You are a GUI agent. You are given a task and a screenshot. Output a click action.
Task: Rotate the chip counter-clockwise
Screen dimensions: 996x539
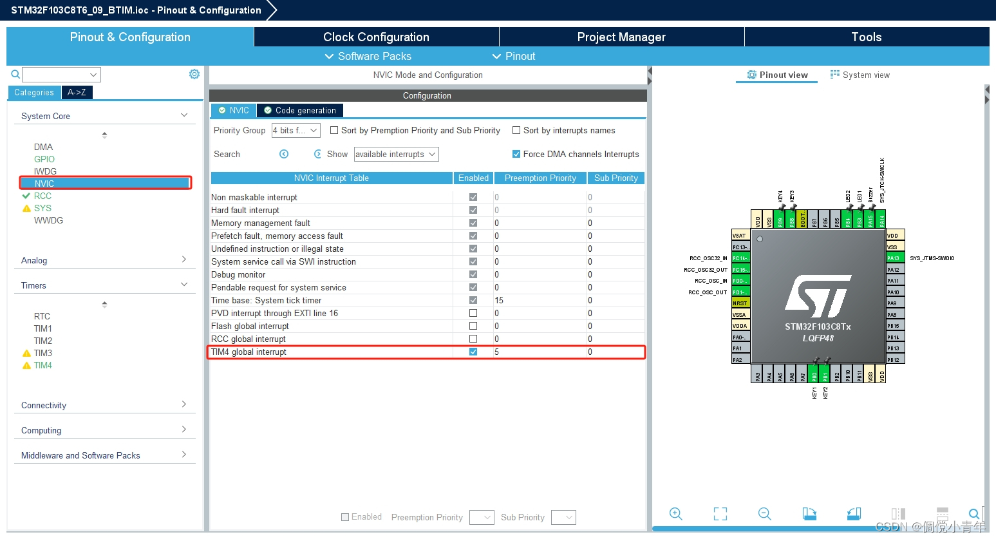coord(854,513)
